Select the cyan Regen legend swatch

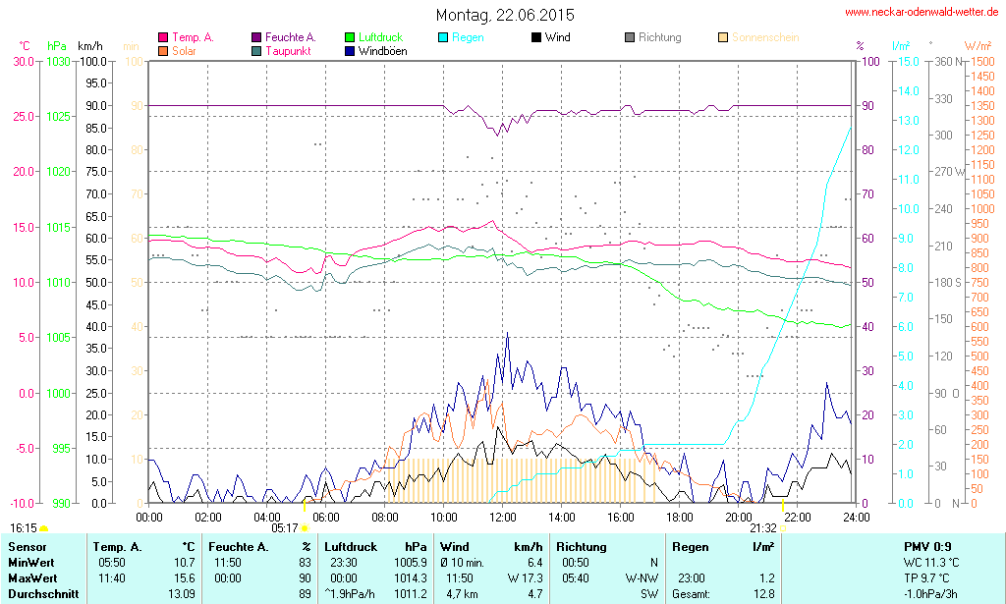(443, 37)
